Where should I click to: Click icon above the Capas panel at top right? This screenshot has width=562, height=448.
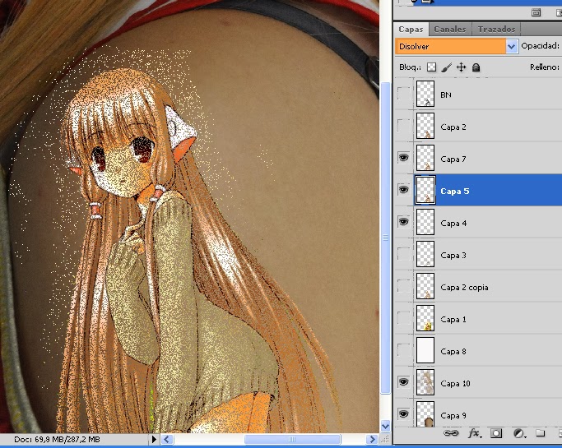point(536,13)
